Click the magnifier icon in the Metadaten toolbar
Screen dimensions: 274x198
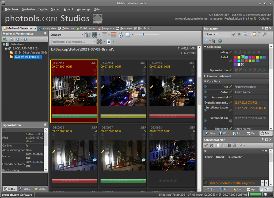pos(265,34)
